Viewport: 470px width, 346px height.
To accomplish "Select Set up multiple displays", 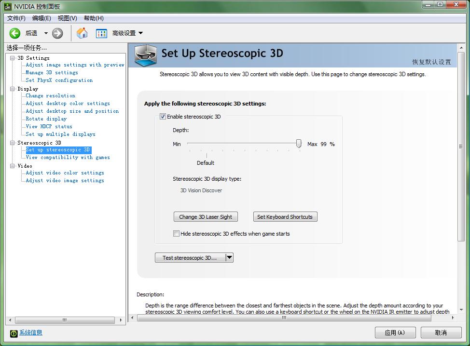I will pos(60,134).
